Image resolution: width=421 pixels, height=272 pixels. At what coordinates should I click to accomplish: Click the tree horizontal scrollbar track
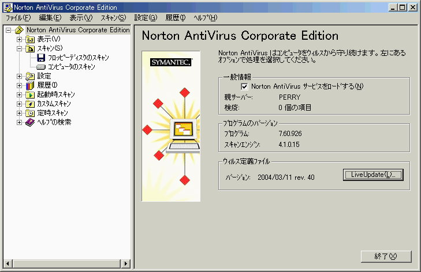(66, 264)
